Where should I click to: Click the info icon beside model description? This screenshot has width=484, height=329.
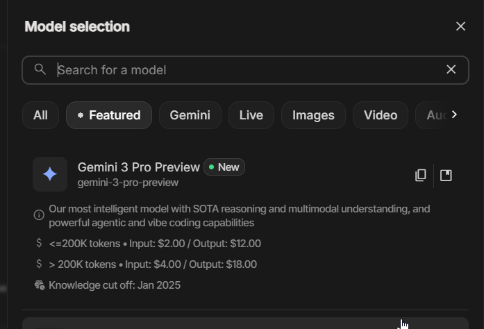tap(39, 215)
